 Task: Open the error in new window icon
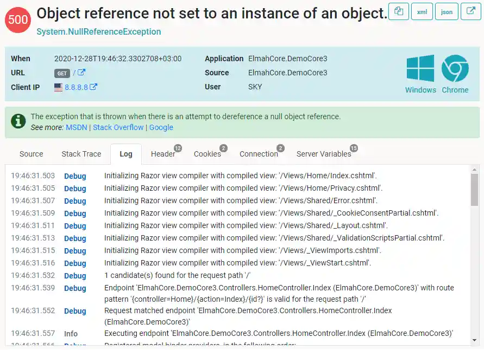(470, 11)
